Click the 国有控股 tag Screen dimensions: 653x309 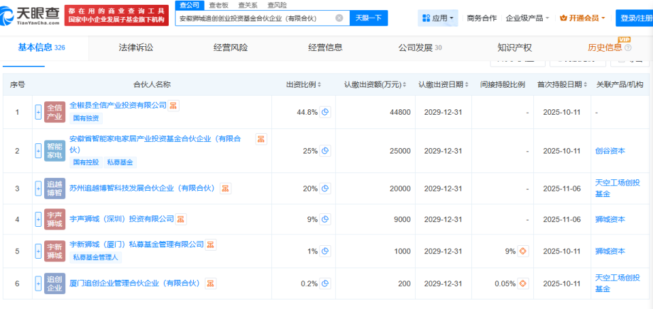86,162
